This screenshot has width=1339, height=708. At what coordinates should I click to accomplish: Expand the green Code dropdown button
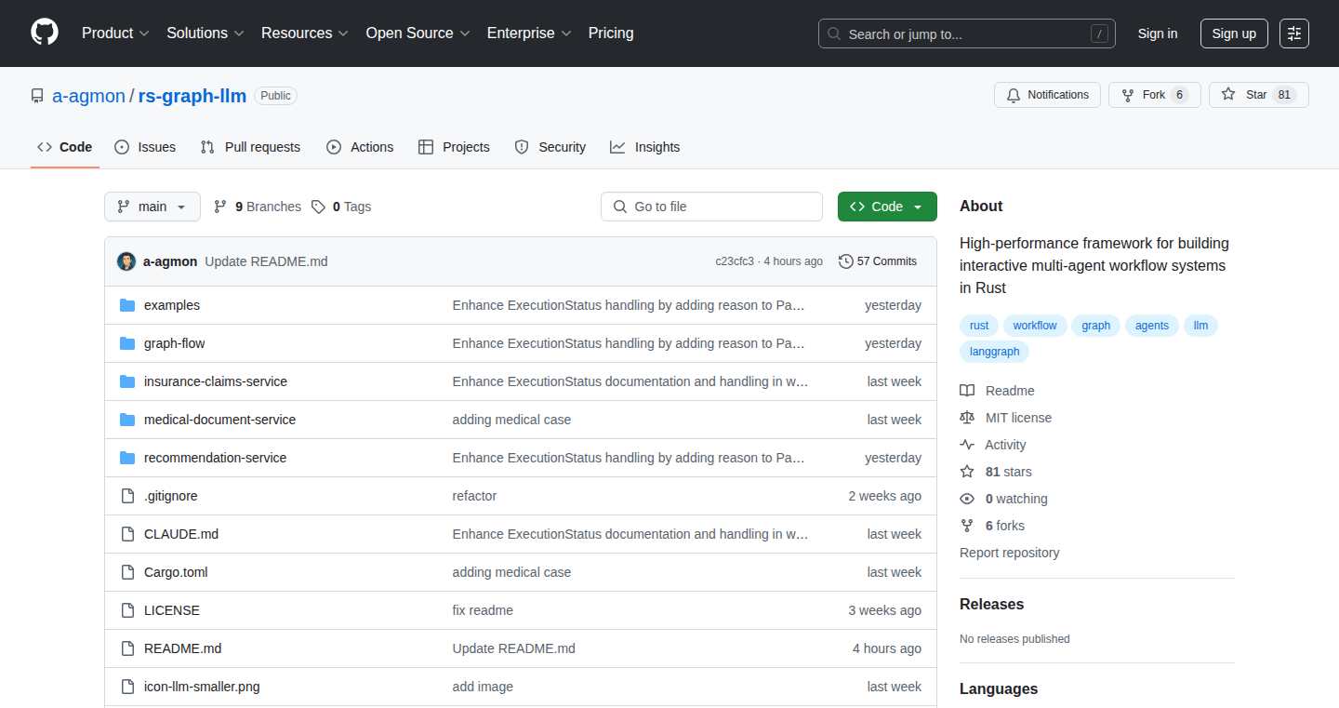point(887,207)
